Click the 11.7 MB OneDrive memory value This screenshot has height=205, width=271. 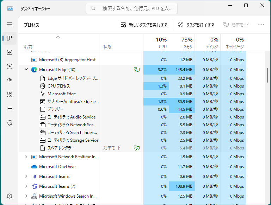pyautogui.click(x=185, y=167)
